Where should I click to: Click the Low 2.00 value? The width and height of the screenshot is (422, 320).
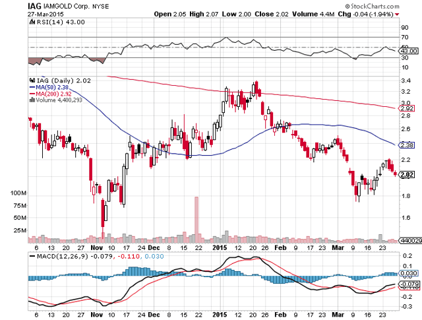[237, 14]
